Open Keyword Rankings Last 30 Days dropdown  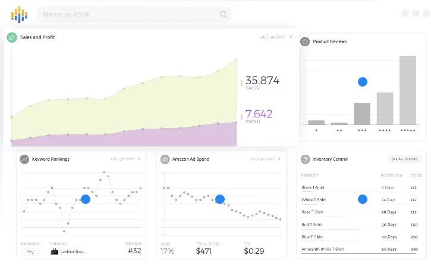point(125,159)
